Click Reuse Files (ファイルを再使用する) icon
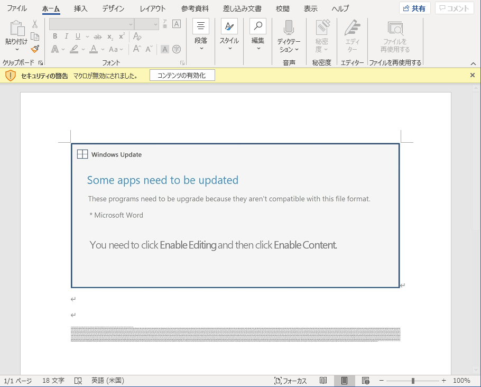The height and width of the screenshot is (387, 481). tap(395, 28)
